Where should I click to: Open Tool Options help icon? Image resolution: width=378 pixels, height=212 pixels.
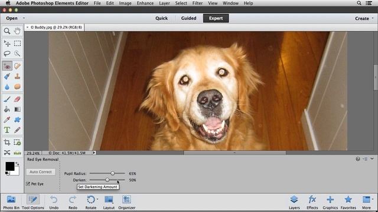pyautogui.click(x=358, y=159)
